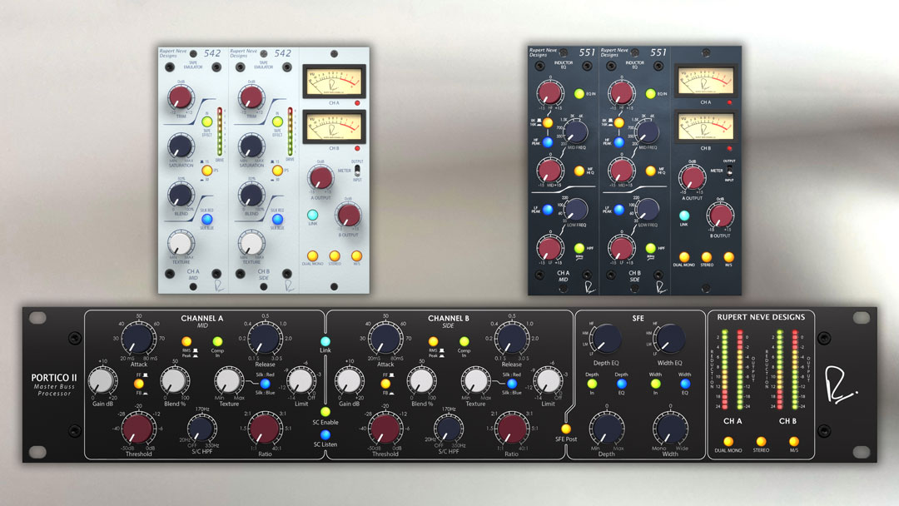The height and width of the screenshot is (506, 899).
Task: Click the 542 CH A Blend knob
Action: tap(181, 195)
